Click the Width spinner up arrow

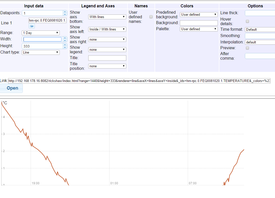[65, 38]
